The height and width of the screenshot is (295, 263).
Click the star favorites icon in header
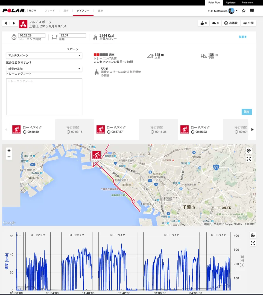coord(244,11)
